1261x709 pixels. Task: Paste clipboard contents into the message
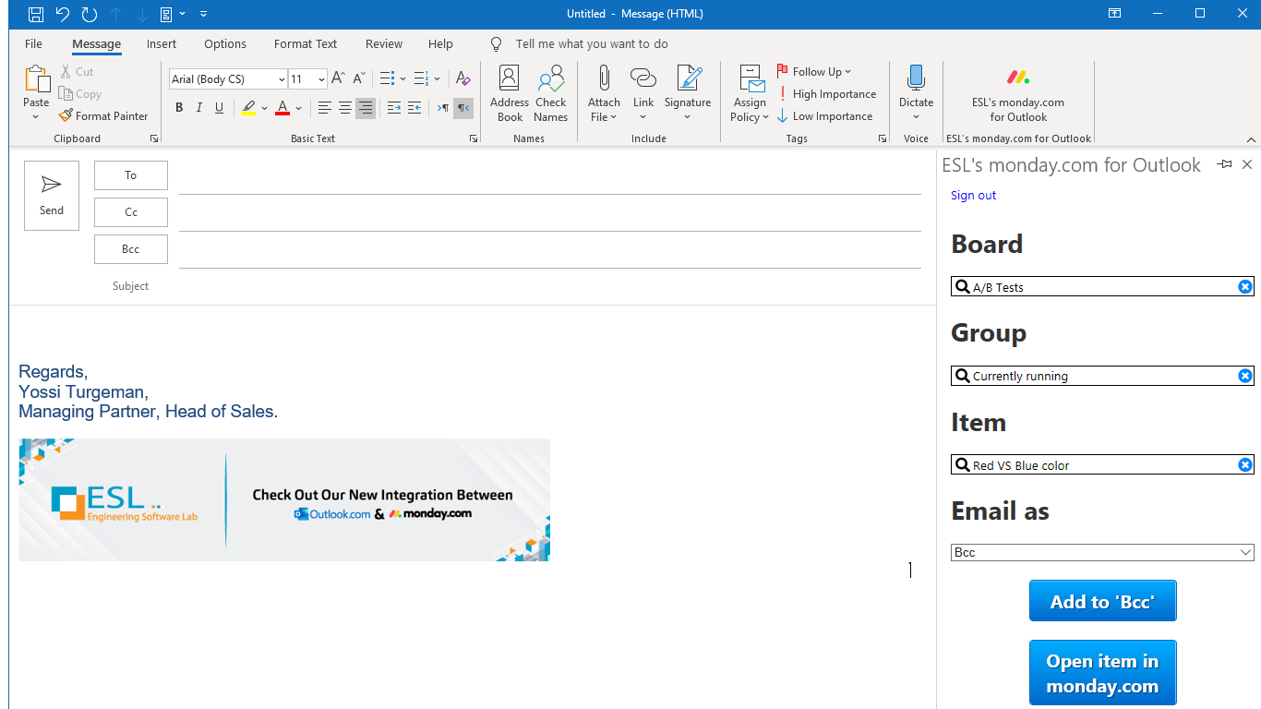(36, 86)
